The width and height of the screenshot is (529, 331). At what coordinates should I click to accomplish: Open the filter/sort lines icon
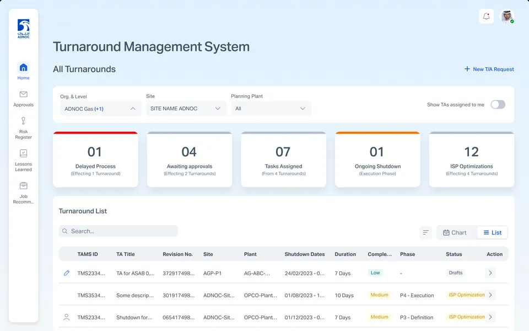[425, 232]
